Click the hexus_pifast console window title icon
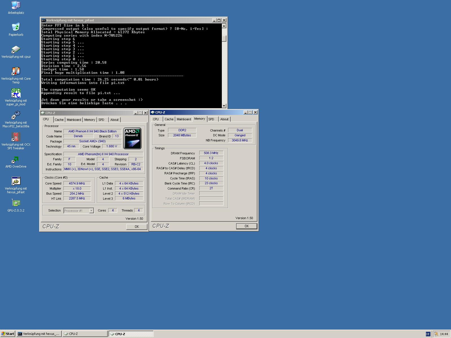Screen dimensions: 451x338 (x=43, y=20)
